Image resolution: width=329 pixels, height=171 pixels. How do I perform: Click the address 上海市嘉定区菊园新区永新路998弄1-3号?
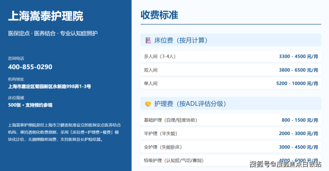pyautogui.click(x=49, y=86)
